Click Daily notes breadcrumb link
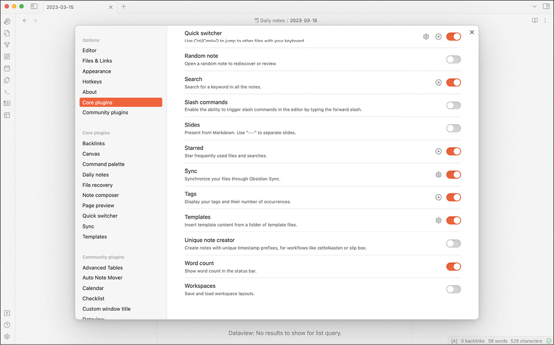Image resolution: width=554 pixels, height=345 pixels. 272,20
